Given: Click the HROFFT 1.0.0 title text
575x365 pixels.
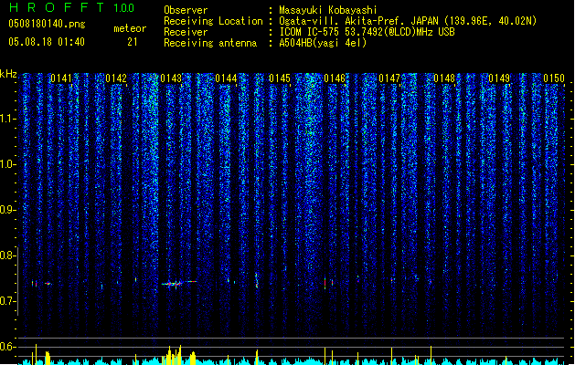Looking at the screenshot, I should 71,7.
